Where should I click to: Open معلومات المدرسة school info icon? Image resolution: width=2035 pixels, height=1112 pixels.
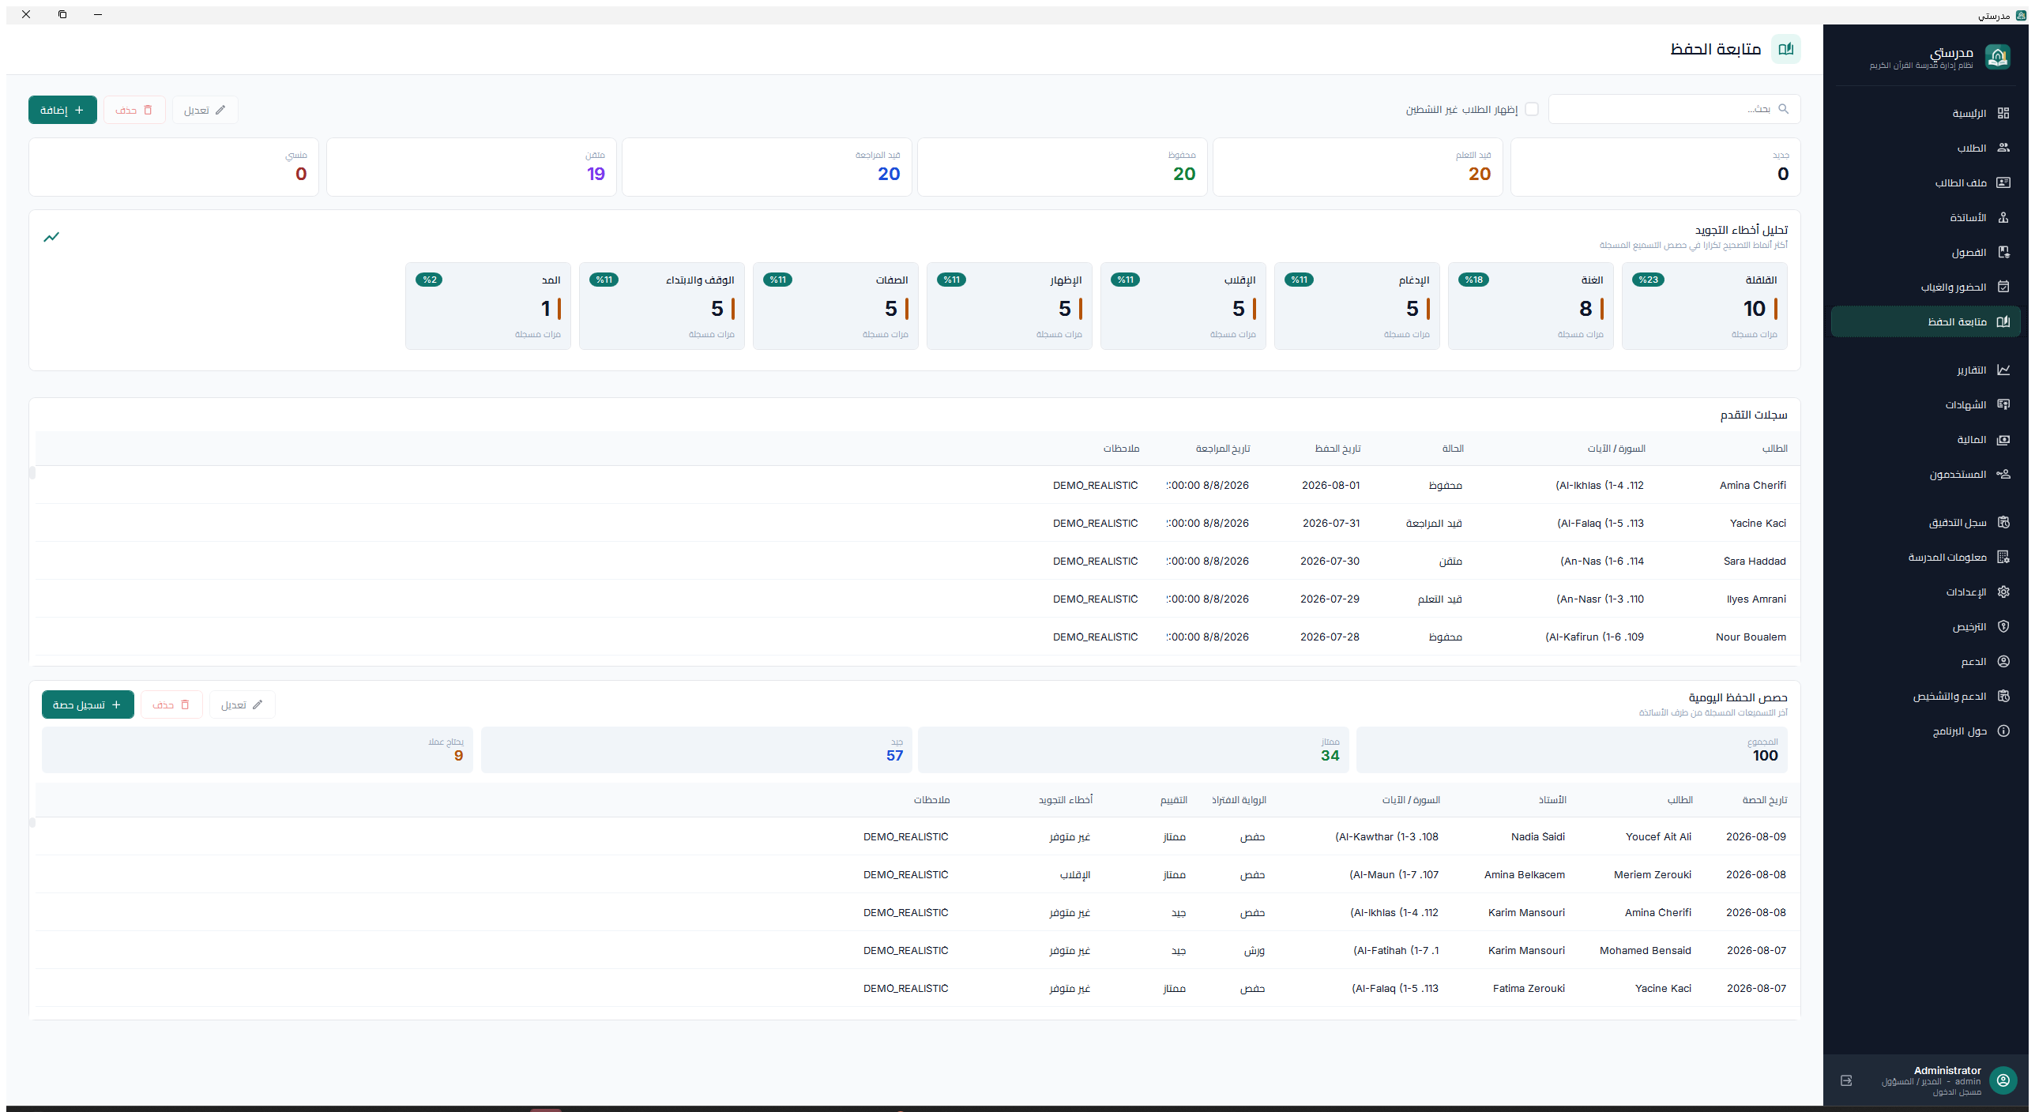pyautogui.click(x=2003, y=557)
